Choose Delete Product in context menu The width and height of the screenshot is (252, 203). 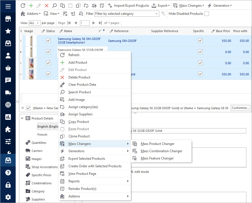pyautogui.click(x=95, y=77)
